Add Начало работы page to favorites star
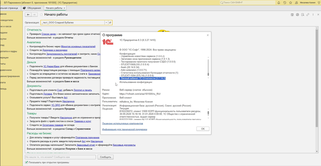Image resolution: width=321 pixels, height=166 pixels. pyautogui.click(x=41, y=15)
